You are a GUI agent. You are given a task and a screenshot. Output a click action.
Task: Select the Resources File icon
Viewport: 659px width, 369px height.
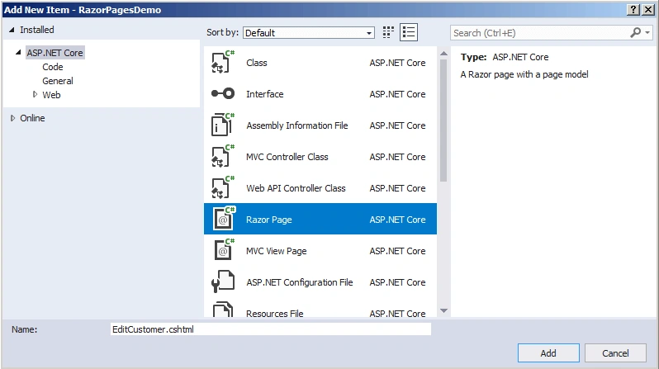pyautogui.click(x=223, y=310)
